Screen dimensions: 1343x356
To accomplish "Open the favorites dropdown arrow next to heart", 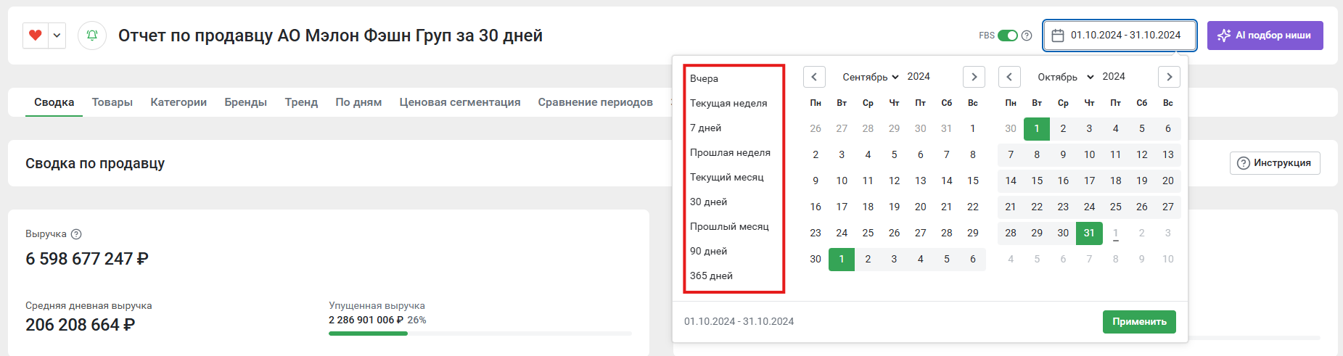I will pos(57,35).
